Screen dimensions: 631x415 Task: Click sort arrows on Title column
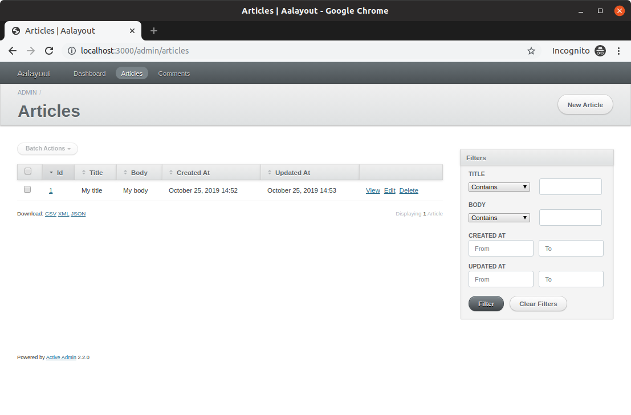click(x=84, y=172)
